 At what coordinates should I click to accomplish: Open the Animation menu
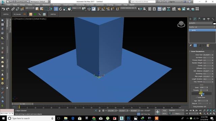point(57,5)
